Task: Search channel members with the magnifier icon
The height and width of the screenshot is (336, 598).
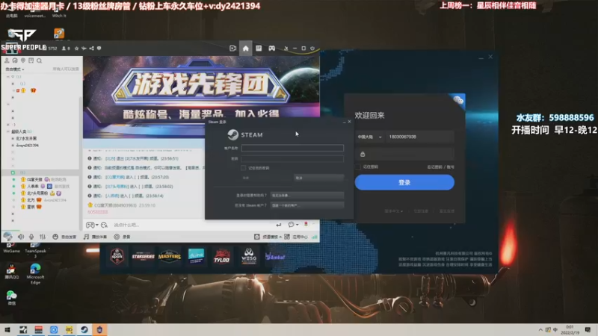Action: (x=40, y=60)
